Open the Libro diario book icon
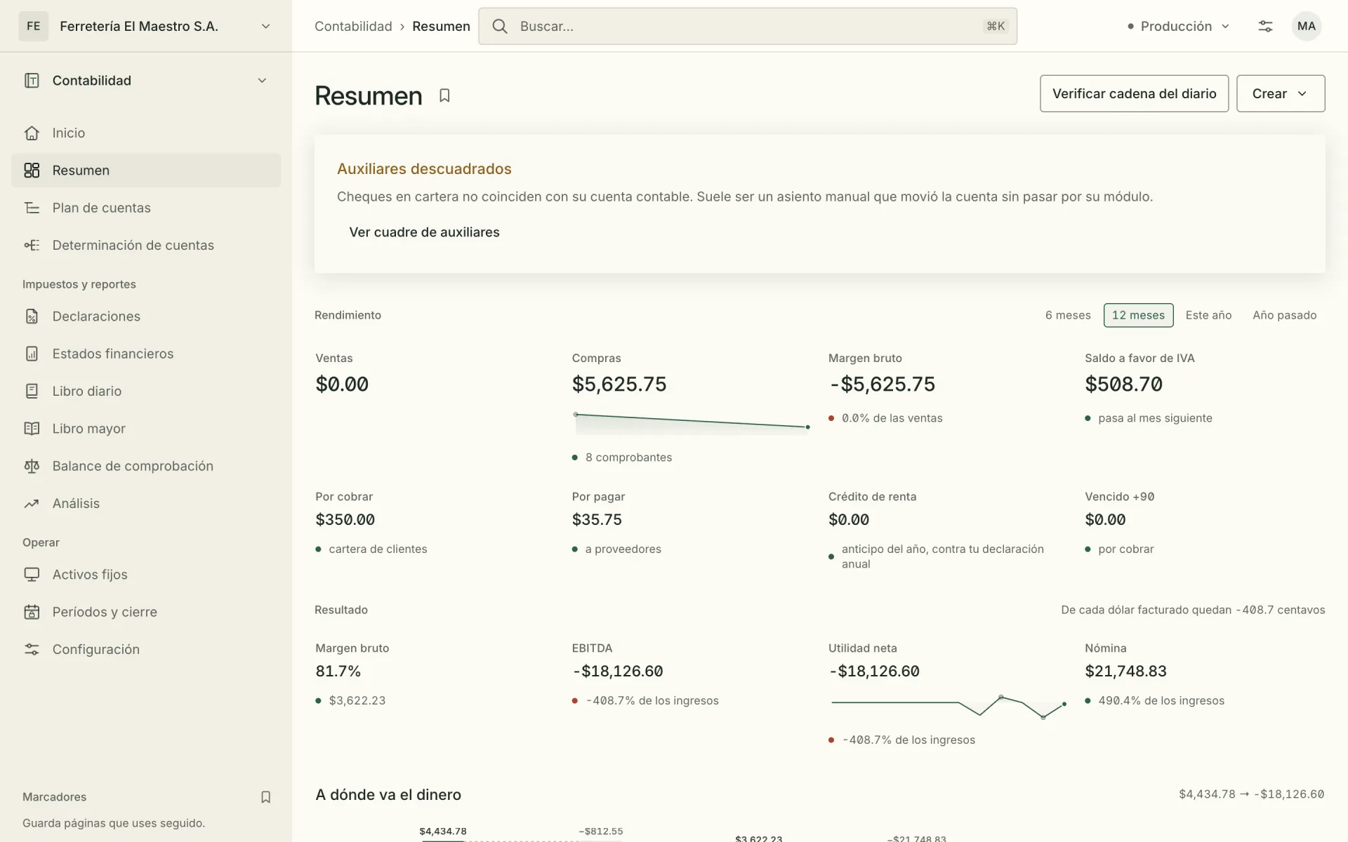This screenshot has height=842, width=1348. tap(32, 391)
